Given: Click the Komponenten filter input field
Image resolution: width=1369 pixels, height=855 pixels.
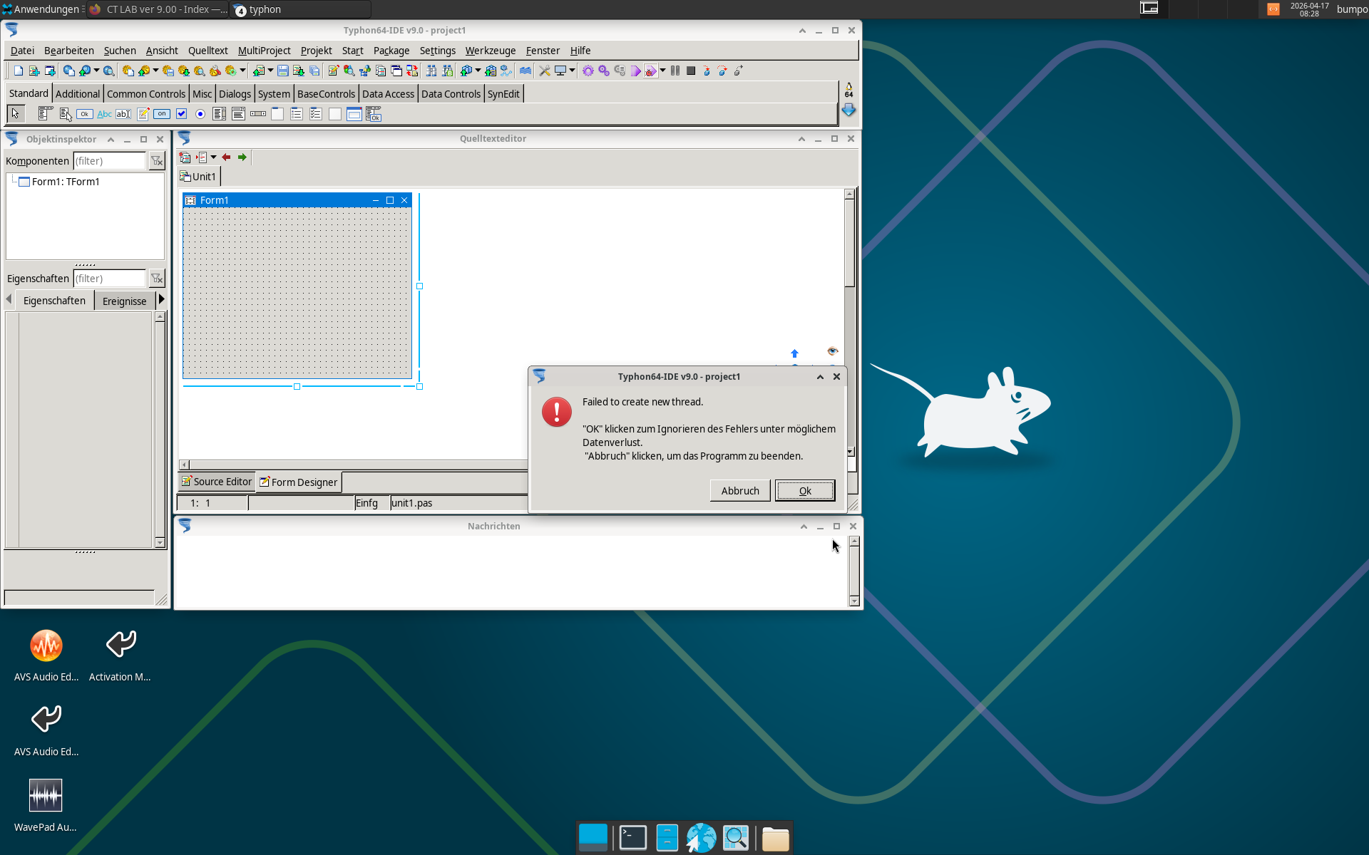Looking at the screenshot, I should [109, 161].
